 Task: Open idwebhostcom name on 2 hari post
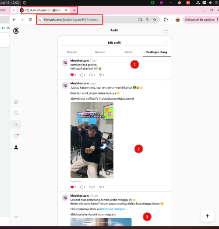tap(79, 60)
